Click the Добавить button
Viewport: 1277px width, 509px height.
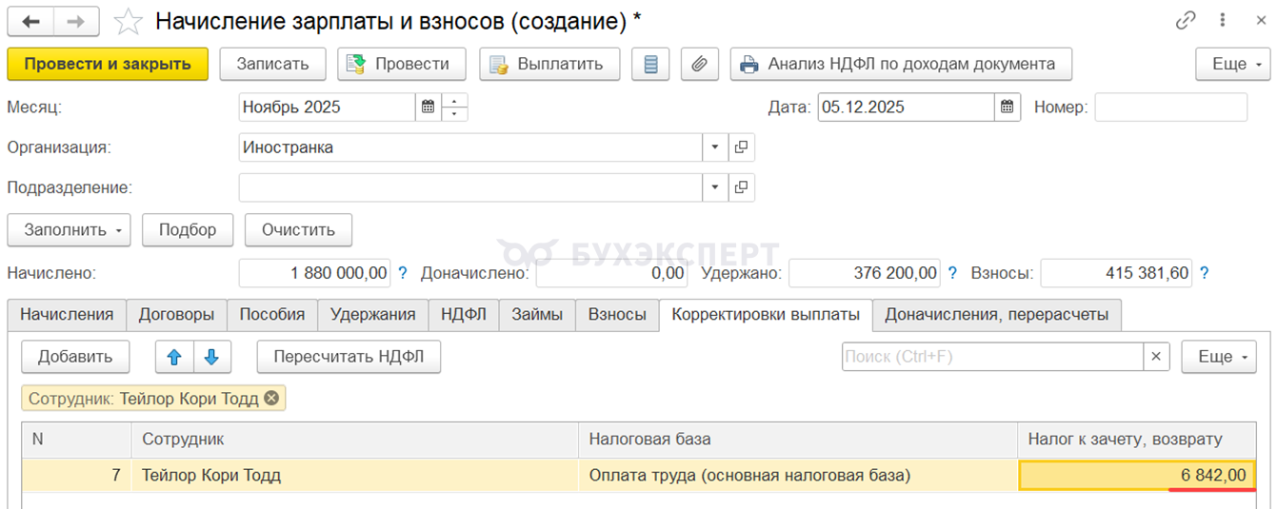coord(75,357)
